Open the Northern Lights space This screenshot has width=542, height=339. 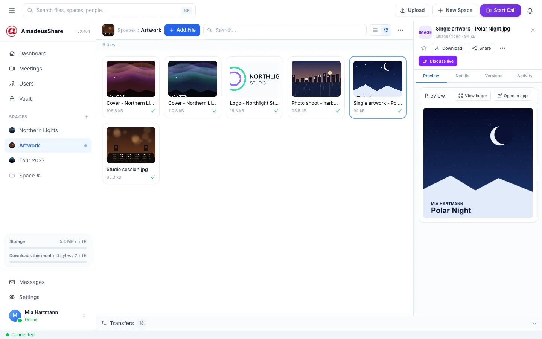coord(48,130)
